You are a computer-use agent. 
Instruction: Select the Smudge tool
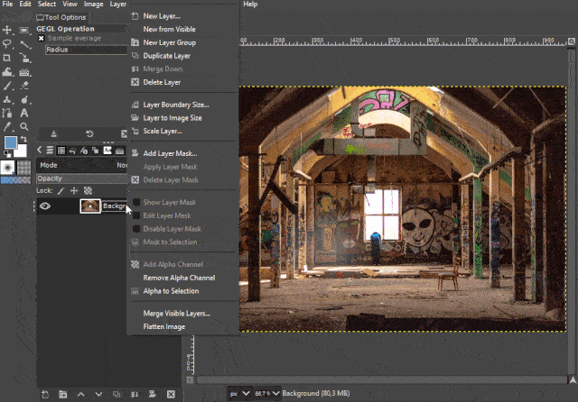pyautogui.click(x=24, y=100)
